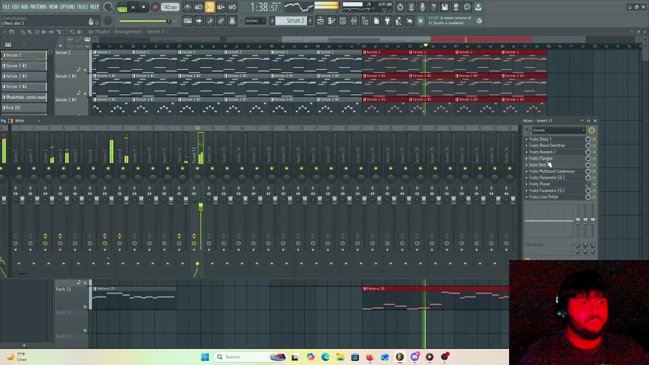Open the Gross Beat effect slot
649x365 pixels.
point(538,165)
